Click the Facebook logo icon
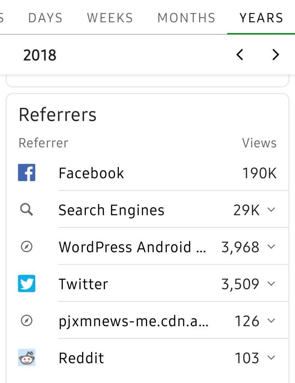The height and width of the screenshot is (383, 295). point(27,173)
